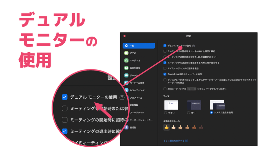The image size is (268, 151).
Task: Click the reminder minutes stepper arrows
Action: pyautogui.click(x=195, y=89)
